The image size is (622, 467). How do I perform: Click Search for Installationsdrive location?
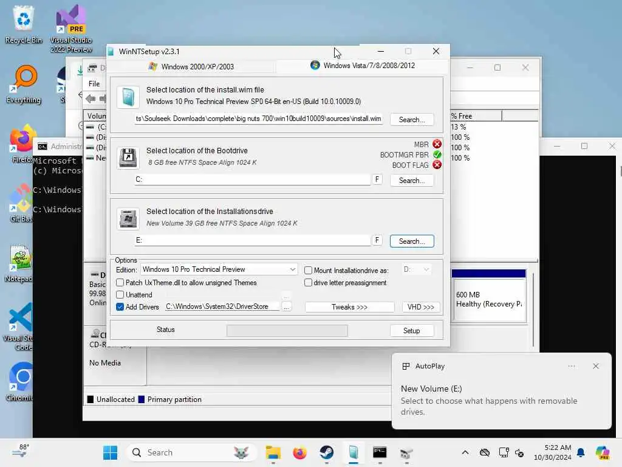coord(412,241)
